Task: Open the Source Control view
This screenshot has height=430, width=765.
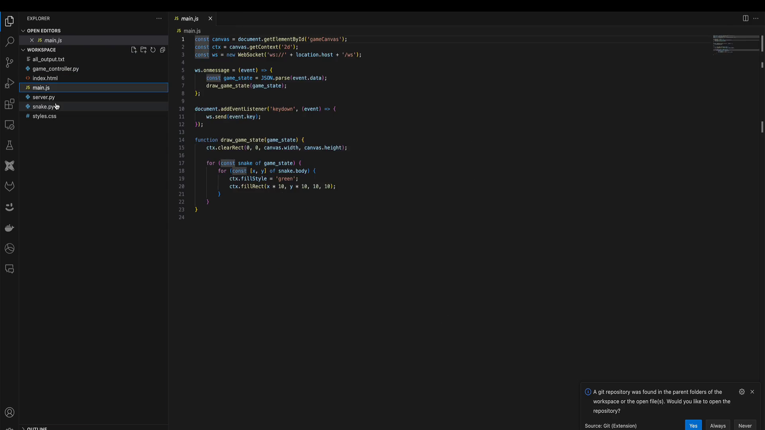Action: (x=9, y=62)
